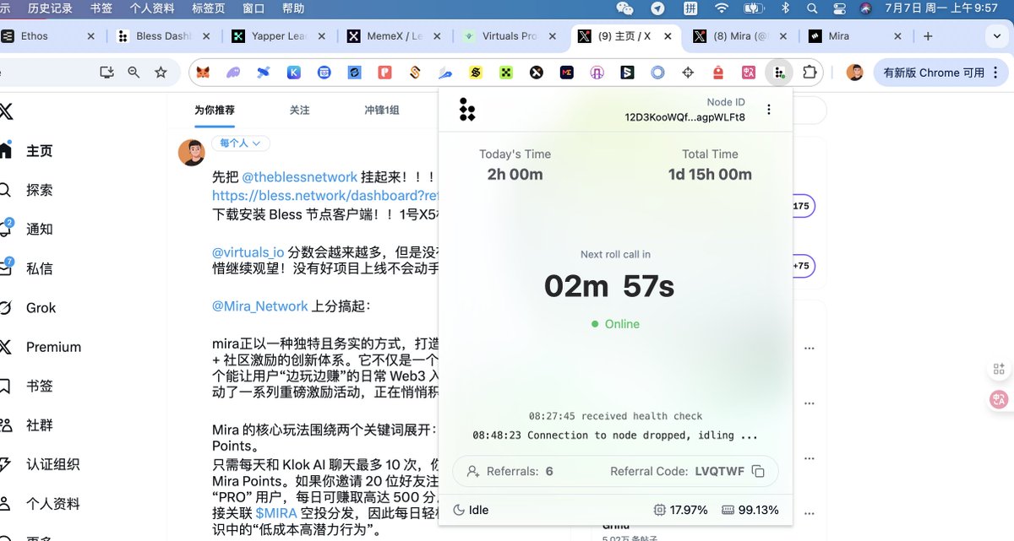Select the 为你推荐 timeline tab
1014x541 pixels.
tap(215, 111)
